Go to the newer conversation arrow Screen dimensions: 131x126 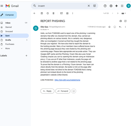(112, 13)
